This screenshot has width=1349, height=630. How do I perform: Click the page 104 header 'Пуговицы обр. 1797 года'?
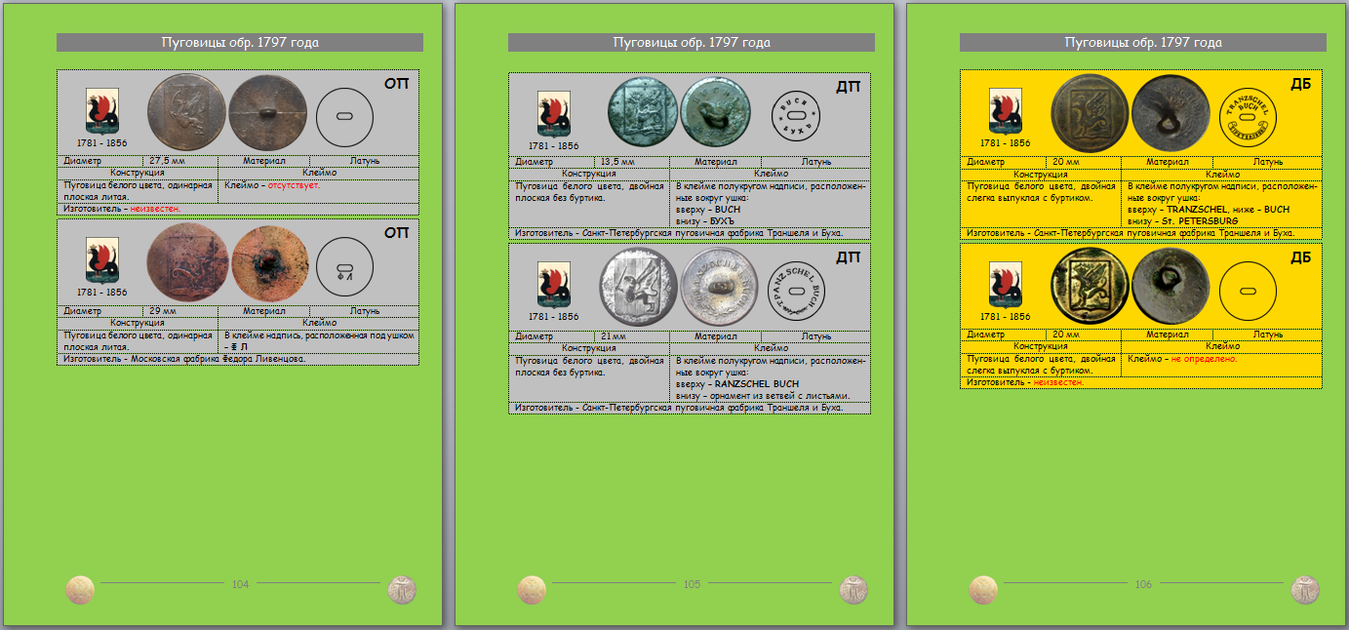(240, 43)
